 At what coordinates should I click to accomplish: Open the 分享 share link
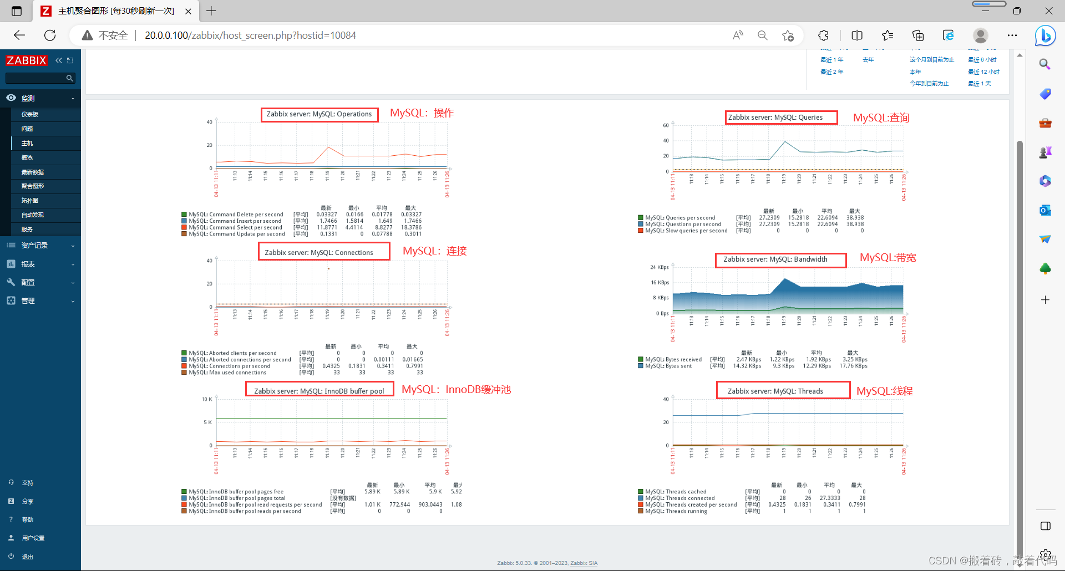[28, 501]
